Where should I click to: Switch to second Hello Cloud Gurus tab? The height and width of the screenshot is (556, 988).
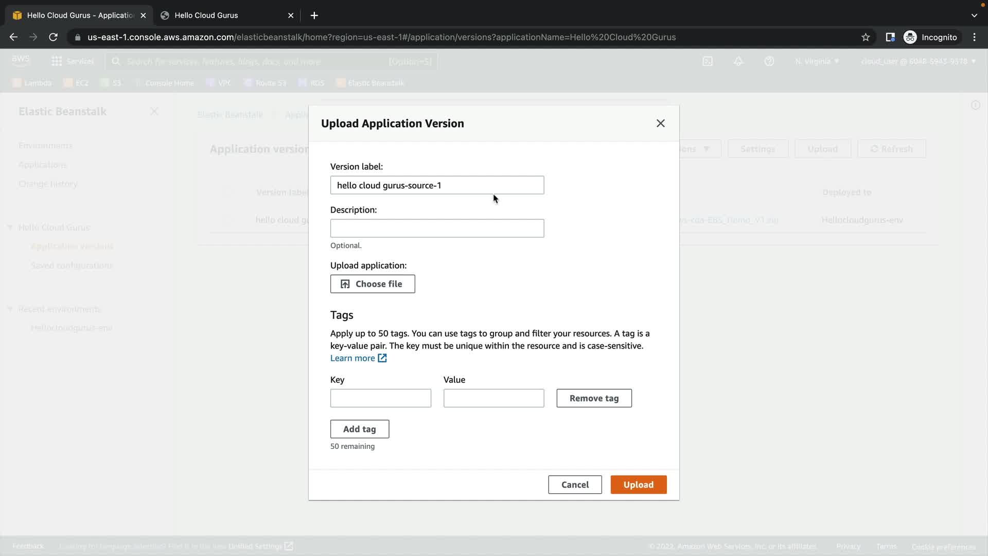(221, 15)
